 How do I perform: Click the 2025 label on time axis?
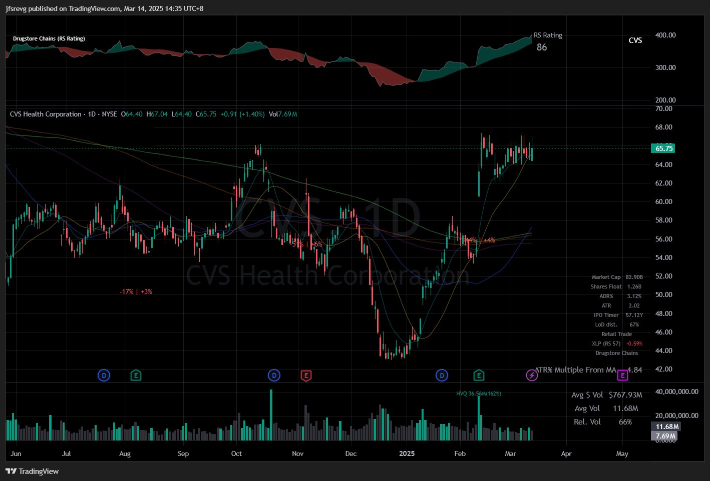point(407,453)
